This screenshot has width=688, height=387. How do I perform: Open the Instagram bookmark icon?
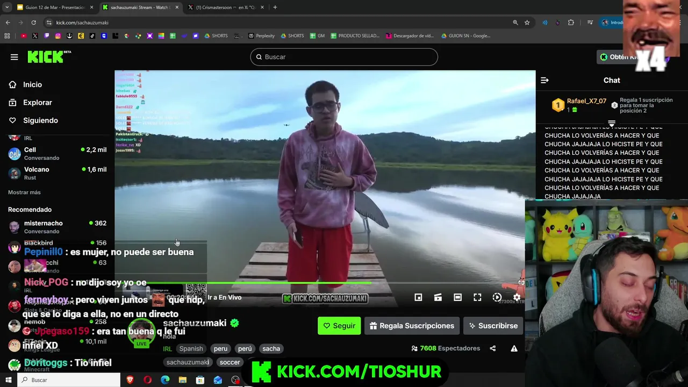[58, 36]
